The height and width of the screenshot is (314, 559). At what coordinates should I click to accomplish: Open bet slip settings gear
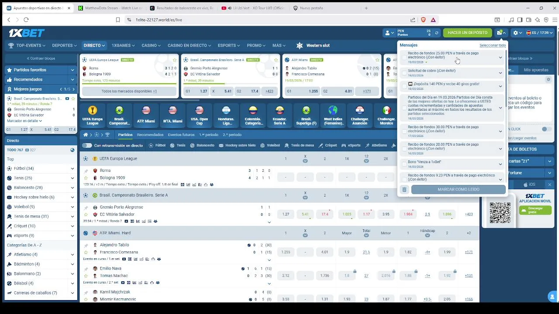coord(549,79)
